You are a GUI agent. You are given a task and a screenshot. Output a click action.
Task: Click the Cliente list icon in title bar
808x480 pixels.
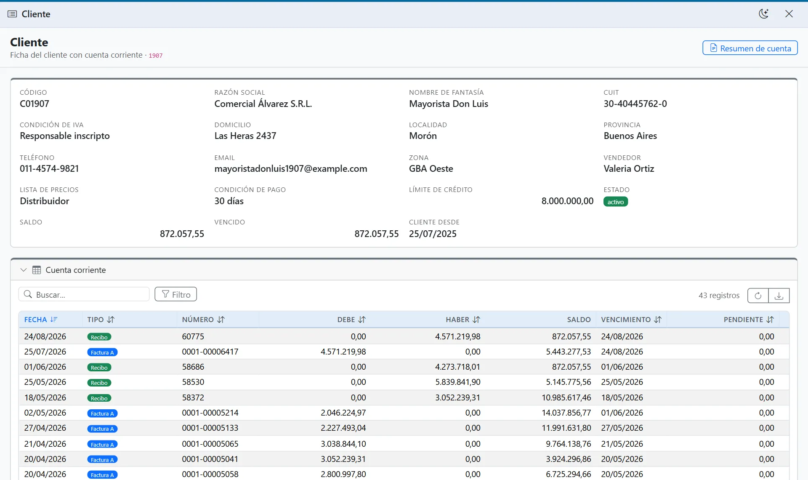point(12,14)
